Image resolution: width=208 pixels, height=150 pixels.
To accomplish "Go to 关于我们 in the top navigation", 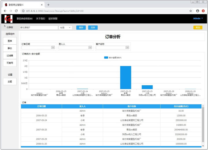I will [40, 19].
